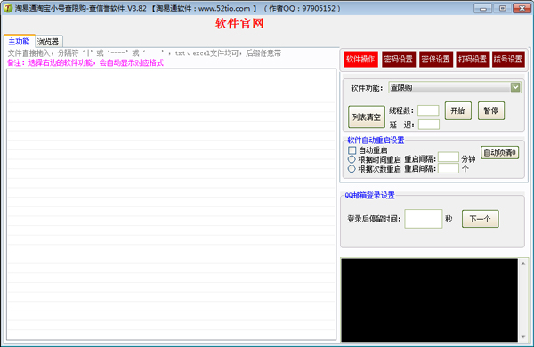
Task: Click the log panel scrollbar down arrow
Action: coord(523,337)
